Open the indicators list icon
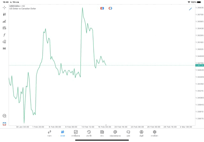 4,21
